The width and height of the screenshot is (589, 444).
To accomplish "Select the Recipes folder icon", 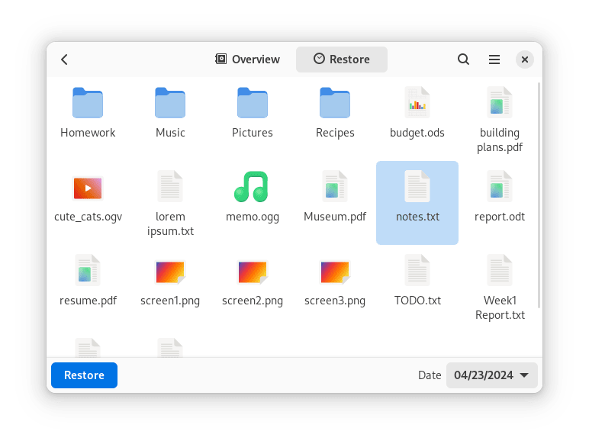I will click(335, 102).
